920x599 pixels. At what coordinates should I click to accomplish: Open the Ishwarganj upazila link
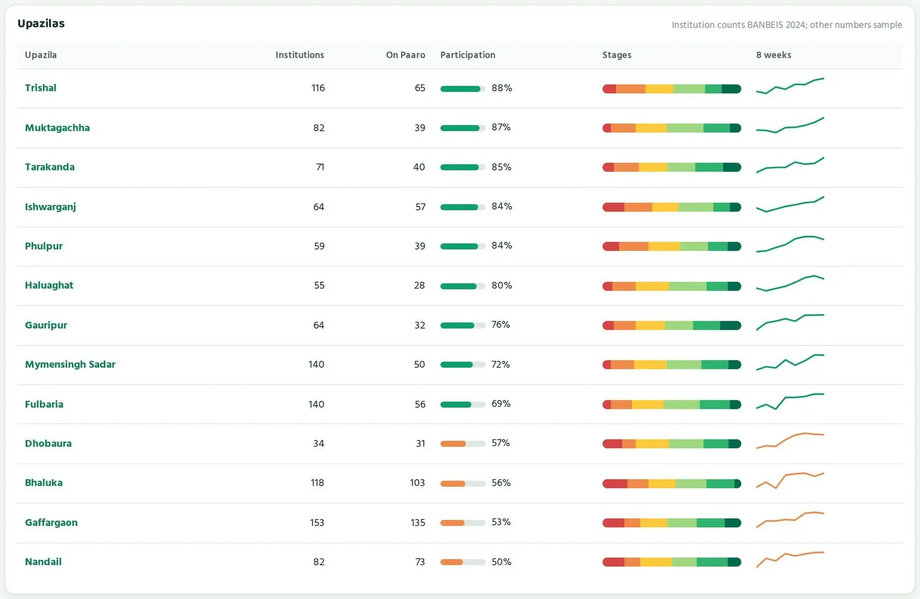[50, 207]
